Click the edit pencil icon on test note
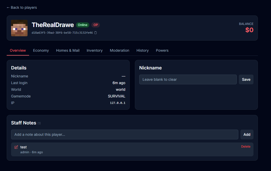Screen dimensions: 271x171 pos(16,147)
